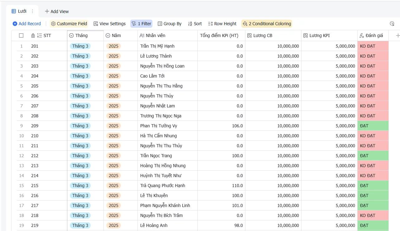Click KPI score 101.0 cell
Screen dimensions: 400x231
221,205
